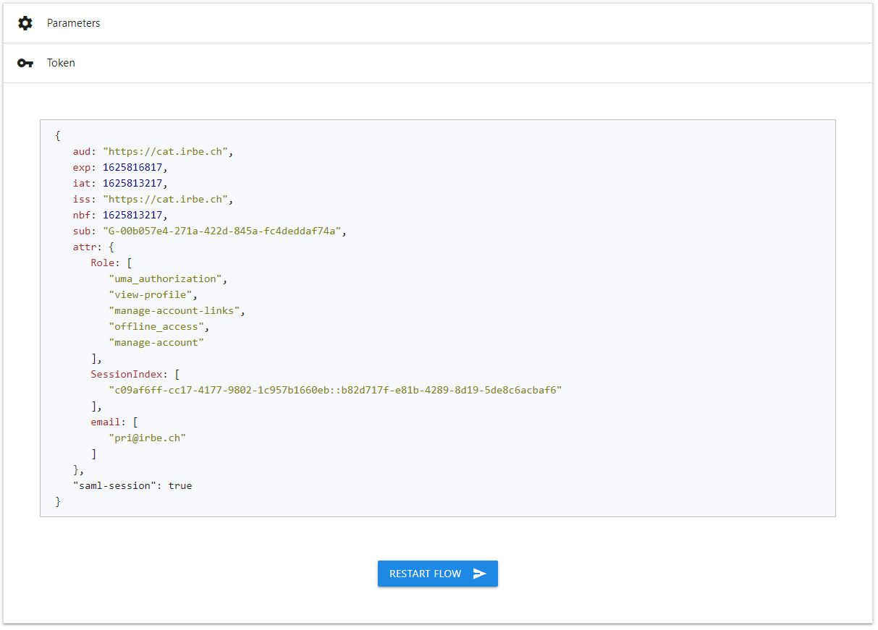Click the "nbf" key label

pyautogui.click(x=82, y=216)
